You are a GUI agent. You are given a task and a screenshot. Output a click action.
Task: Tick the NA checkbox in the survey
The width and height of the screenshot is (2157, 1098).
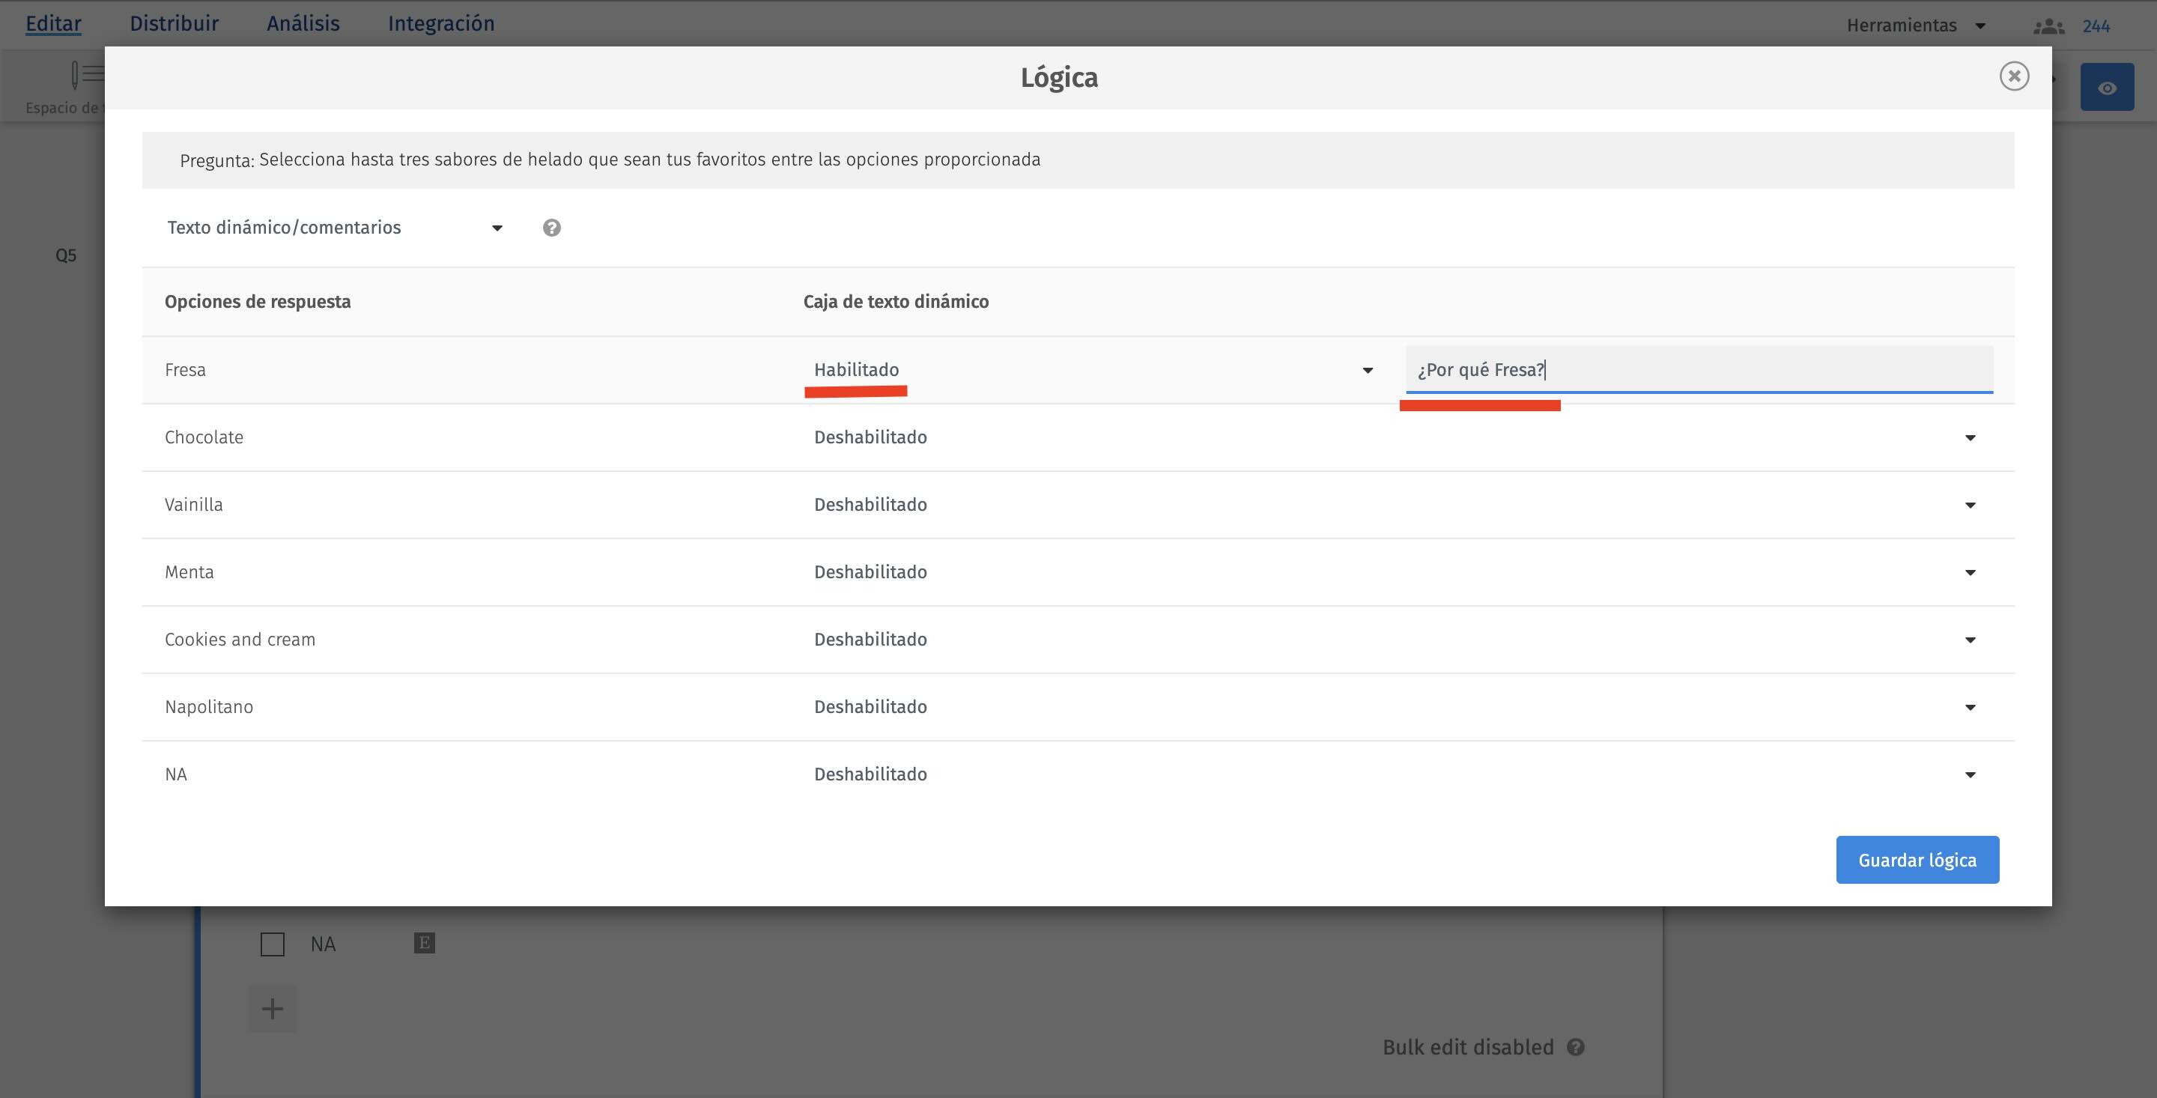pos(272,944)
